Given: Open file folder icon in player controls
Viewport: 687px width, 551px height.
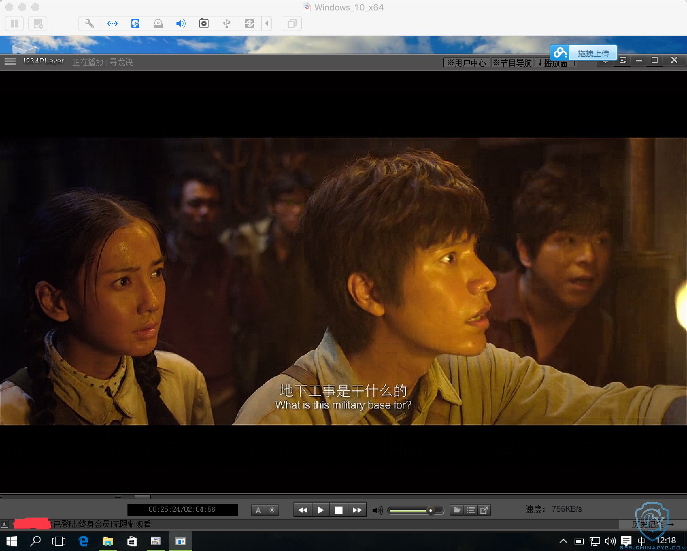Looking at the screenshot, I should point(457,510).
